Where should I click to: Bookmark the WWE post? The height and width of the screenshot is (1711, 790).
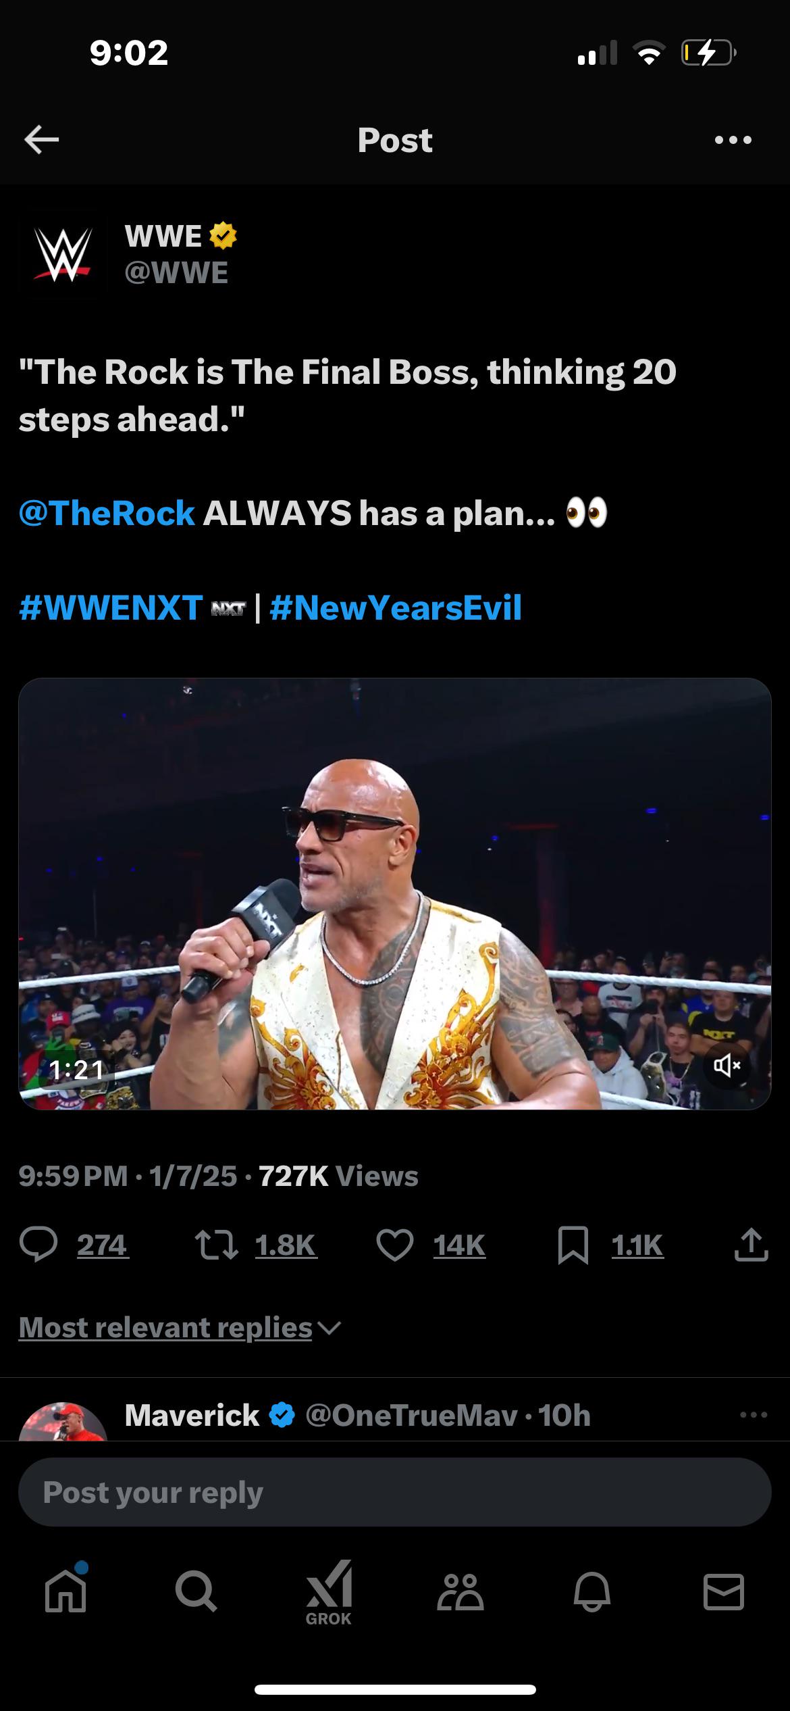[x=573, y=1245]
